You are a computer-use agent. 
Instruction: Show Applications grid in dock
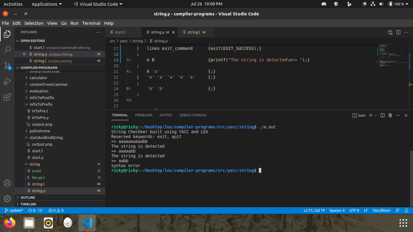click(x=403, y=223)
